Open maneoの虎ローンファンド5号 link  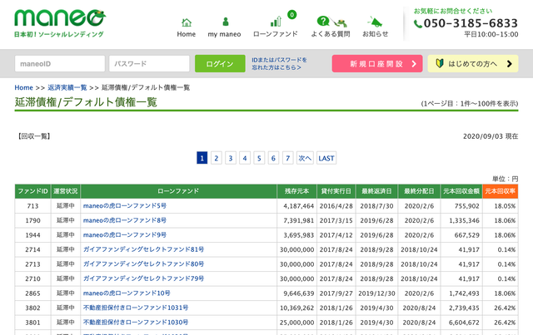coord(125,205)
